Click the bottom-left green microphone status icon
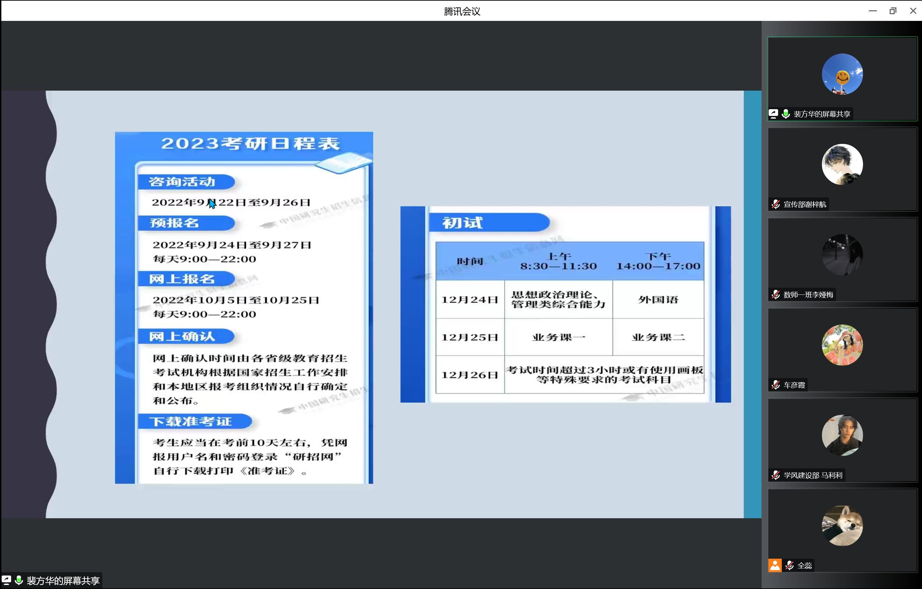This screenshot has width=922, height=589. (x=19, y=580)
